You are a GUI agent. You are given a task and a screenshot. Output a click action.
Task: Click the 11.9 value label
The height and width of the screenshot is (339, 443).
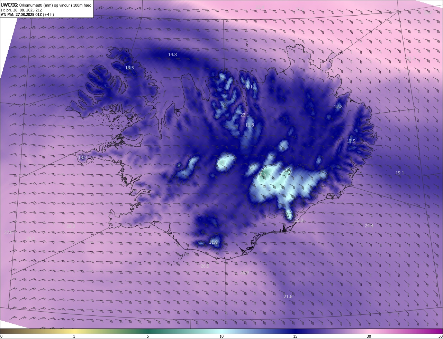(x=214, y=242)
